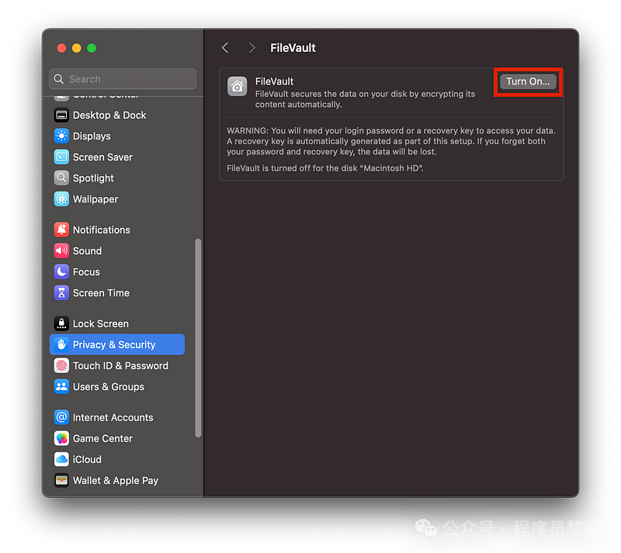Screen dimensions: 621x553
Task: Select the Focus moon icon
Action: [x=61, y=271]
